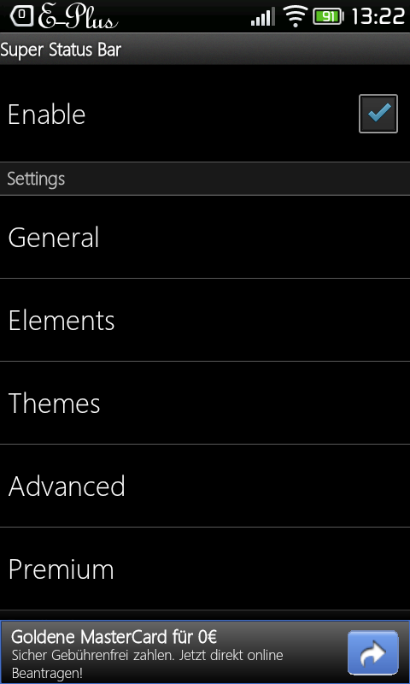Open General settings
The image size is (410, 684).
205,238
